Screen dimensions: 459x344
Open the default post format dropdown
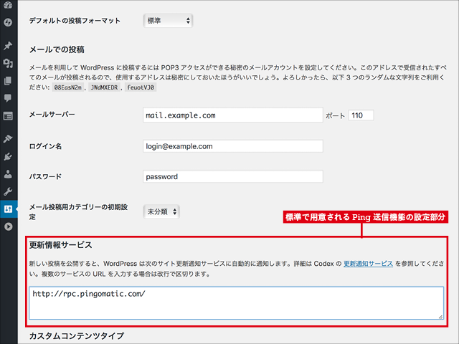click(168, 21)
